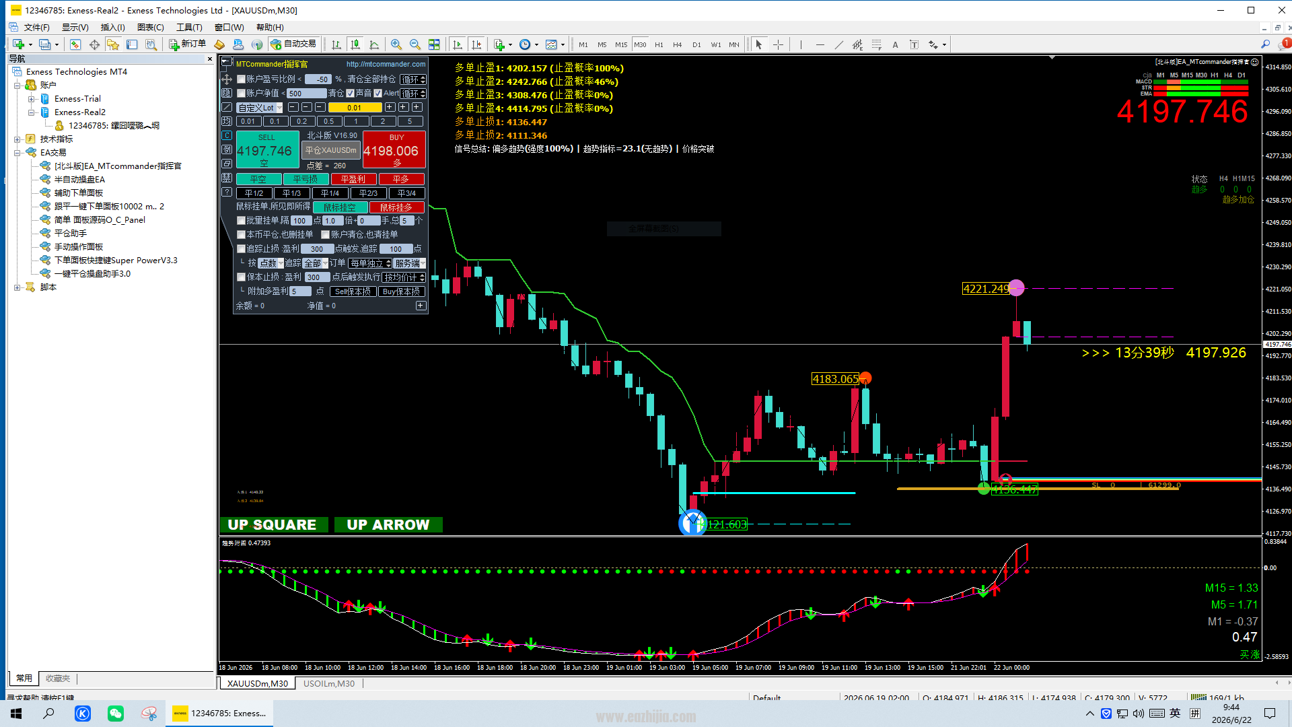Screen dimensions: 1292x727
Task: Select the Fibonacci retracement tool
Action: pos(876,44)
